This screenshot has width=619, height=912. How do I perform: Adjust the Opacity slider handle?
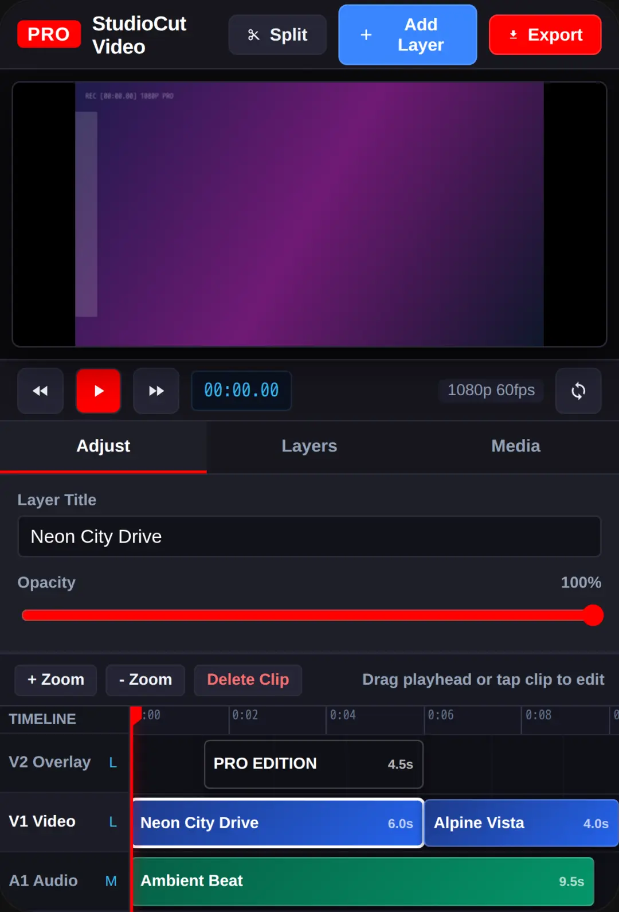(x=593, y=615)
